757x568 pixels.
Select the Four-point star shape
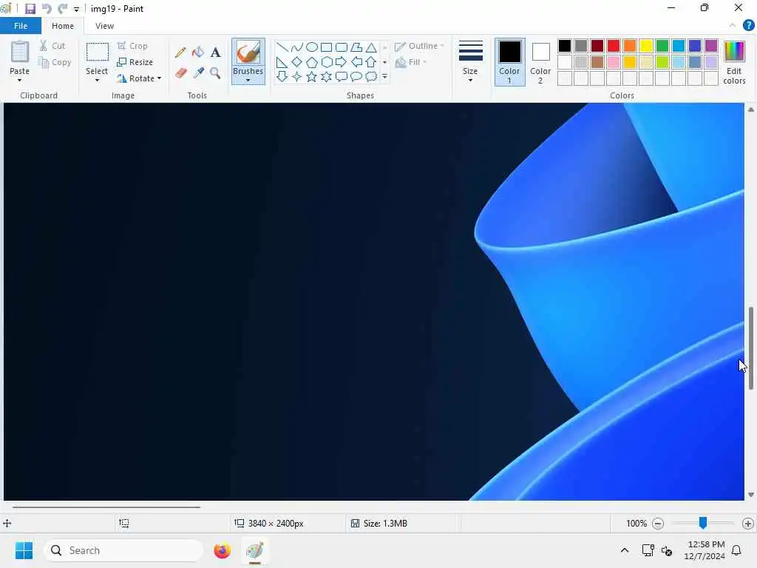click(297, 76)
